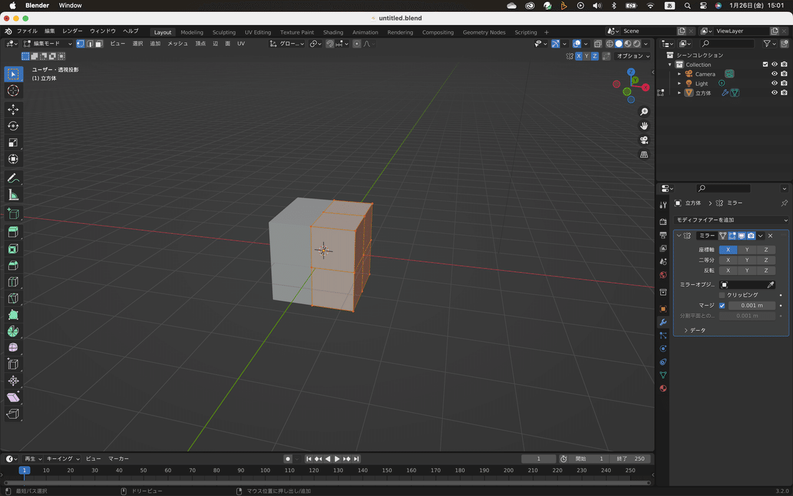This screenshot has width=793, height=496.
Task: Select the Shrink/Fatten tool
Action: [x=13, y=381]
